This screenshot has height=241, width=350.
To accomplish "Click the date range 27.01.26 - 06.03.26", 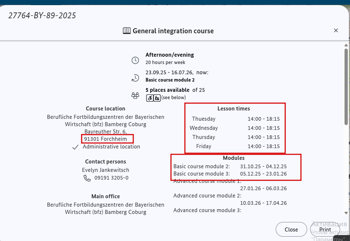I will [263, 188].
